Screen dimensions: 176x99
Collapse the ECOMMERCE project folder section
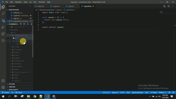[7, 24]
